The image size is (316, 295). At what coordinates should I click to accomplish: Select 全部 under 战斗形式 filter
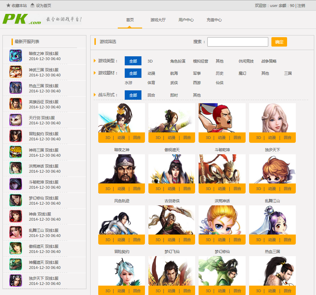(x=133, y=95)
